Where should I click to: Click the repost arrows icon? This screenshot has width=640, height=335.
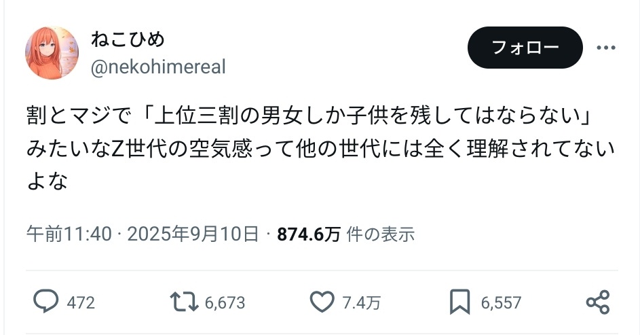(x=184, y=302)
